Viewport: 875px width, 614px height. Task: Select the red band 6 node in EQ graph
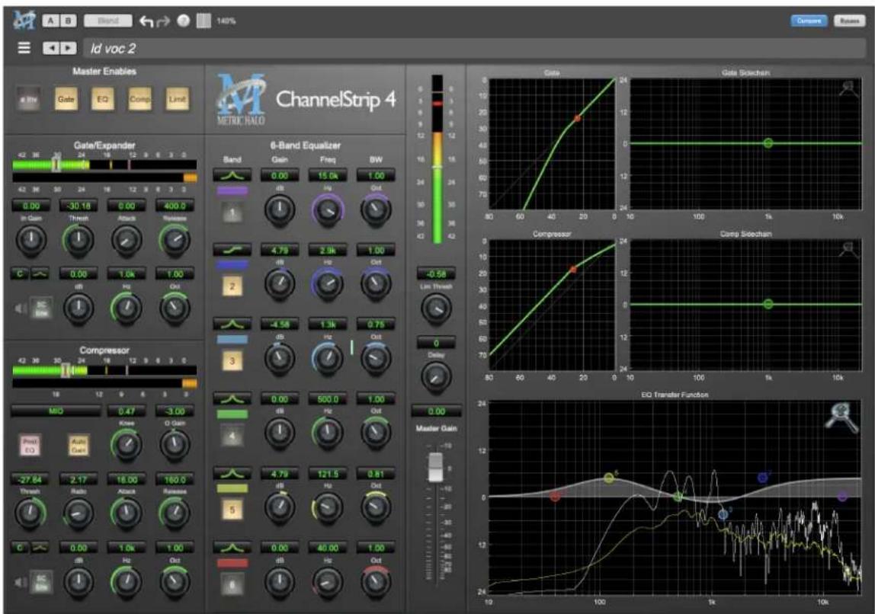click(x=555, y=497)
